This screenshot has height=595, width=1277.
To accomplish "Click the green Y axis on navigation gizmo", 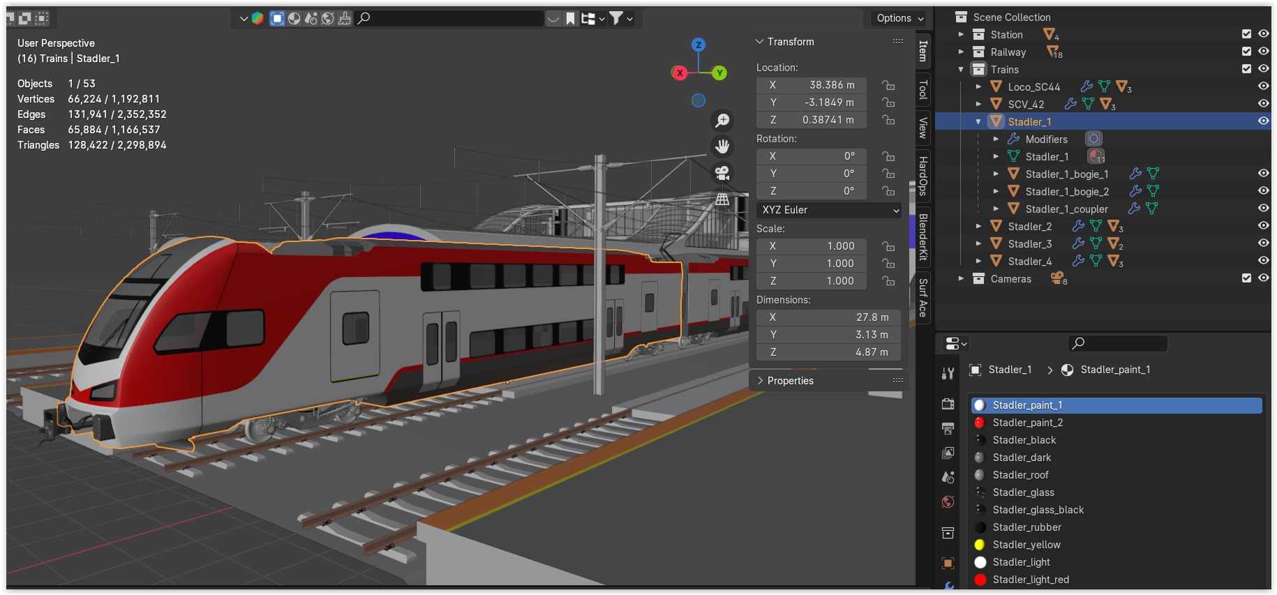I will 719,73.
